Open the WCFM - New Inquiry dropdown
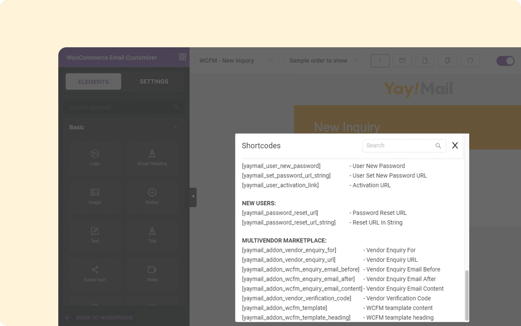This screenshot has width=521, height=326. 236,61
